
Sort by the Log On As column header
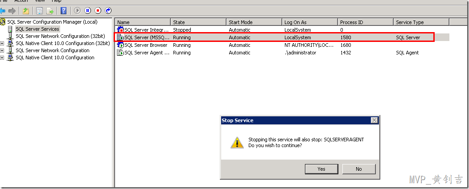click(309, 22)
